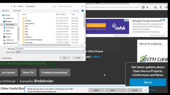The image size is (170, 95).
Task: Select the Custom Office Templates folder
Action: (x=33, y=40)
